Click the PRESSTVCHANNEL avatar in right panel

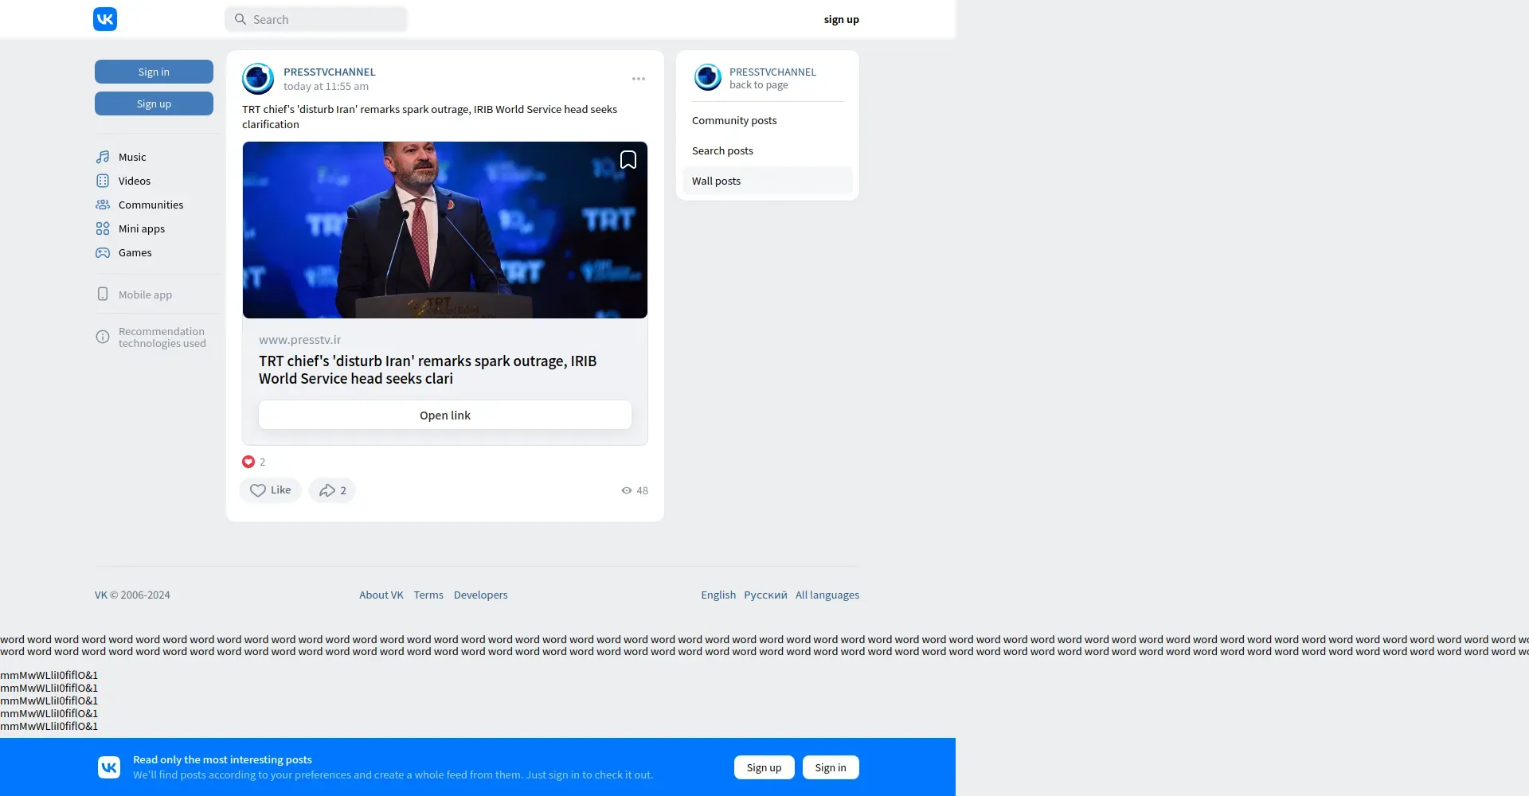707,77
